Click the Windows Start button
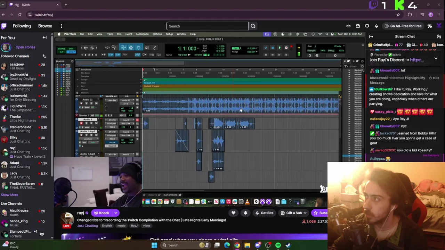This screenshot has height=250, width=445. (154, 245)
